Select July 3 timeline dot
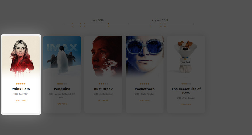Image resolution: width=252 pixels, height=135 pixels. click(73, 24)
